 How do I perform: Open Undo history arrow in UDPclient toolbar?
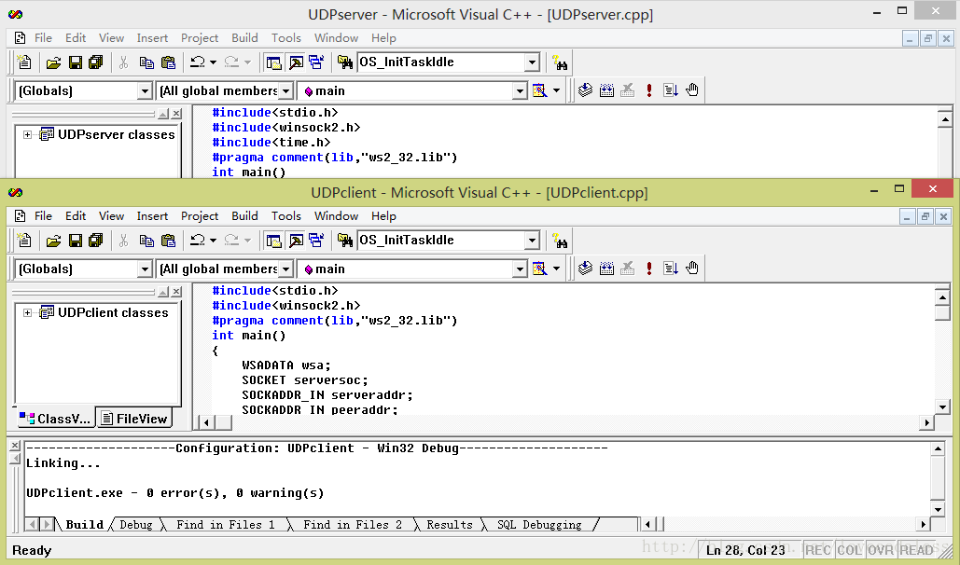coord(213,241)
